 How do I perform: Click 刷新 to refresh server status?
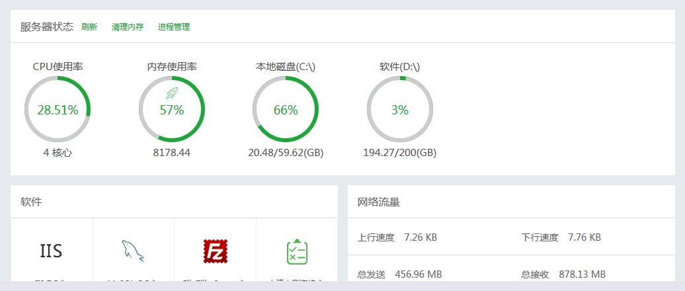(x=89, y=27)
